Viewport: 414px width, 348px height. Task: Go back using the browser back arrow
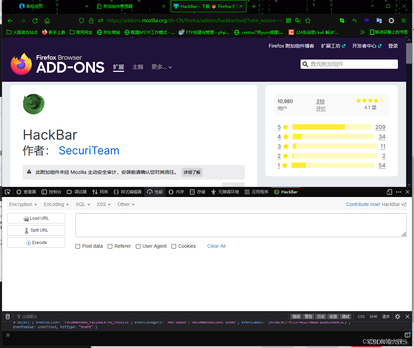(x=10, y=21)
